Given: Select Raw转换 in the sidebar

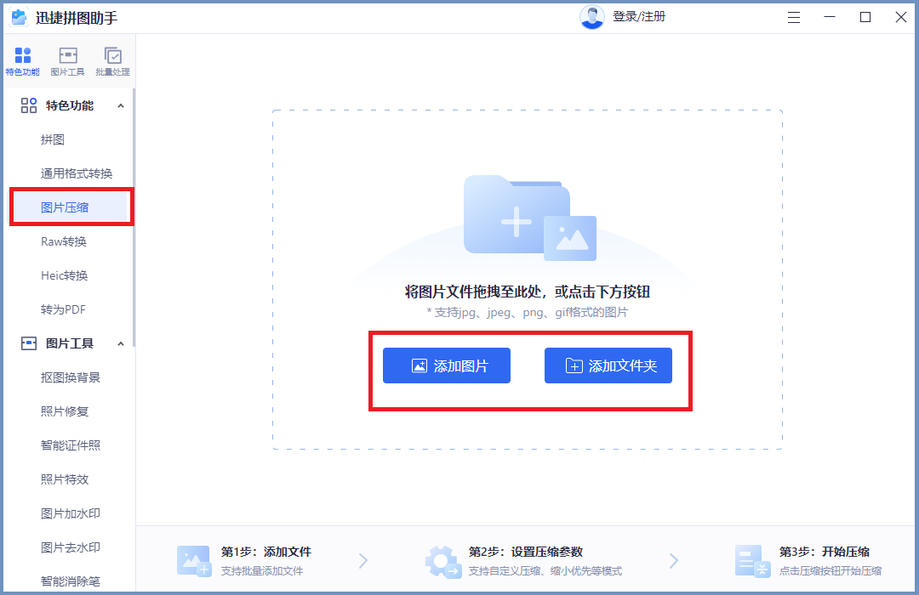Looking at the screenshot, I should click(63, 241).
